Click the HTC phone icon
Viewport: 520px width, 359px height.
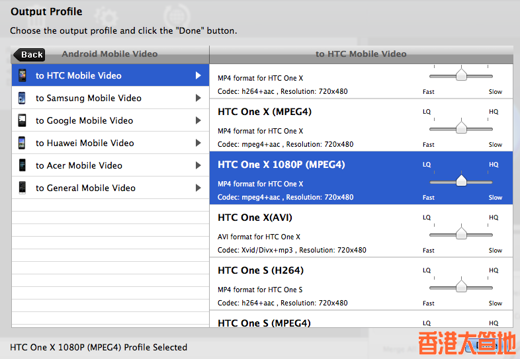coord(22,75)
